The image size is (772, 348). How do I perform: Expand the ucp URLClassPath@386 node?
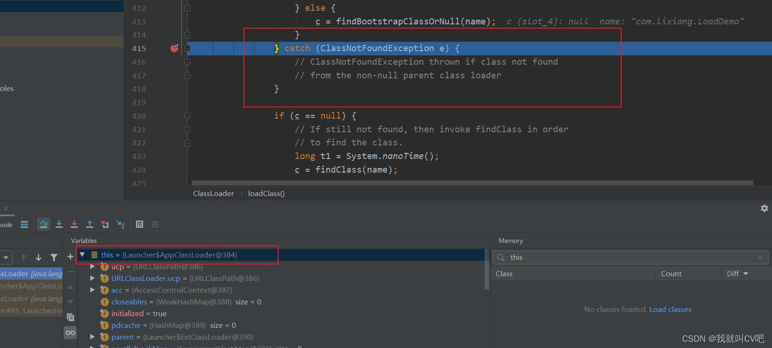93,266
